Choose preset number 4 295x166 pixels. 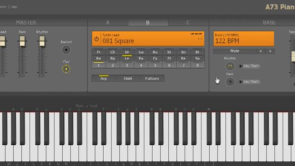pyautogui.click(x=141, y=65)
